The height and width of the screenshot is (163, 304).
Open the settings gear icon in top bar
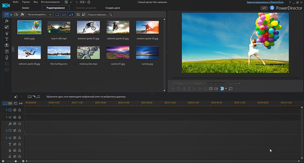tap(89, 2)
